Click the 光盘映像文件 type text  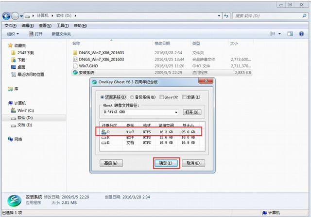pos(204,59)
